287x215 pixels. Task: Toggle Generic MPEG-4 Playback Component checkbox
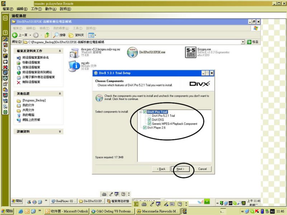[149, 124]
